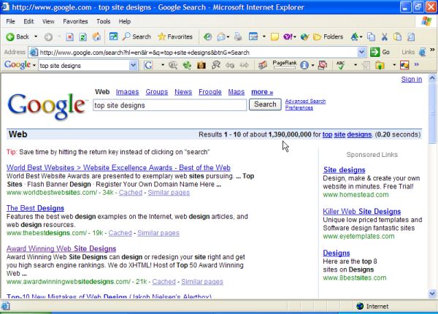
Task: Expand the Google toolbar search box dropdown
Action: coord(134,66)
